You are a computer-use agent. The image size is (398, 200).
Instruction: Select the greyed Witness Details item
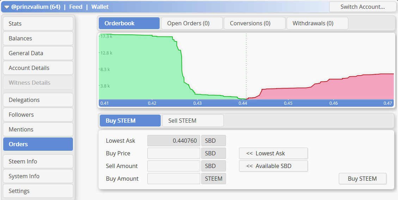coord(38,83)
